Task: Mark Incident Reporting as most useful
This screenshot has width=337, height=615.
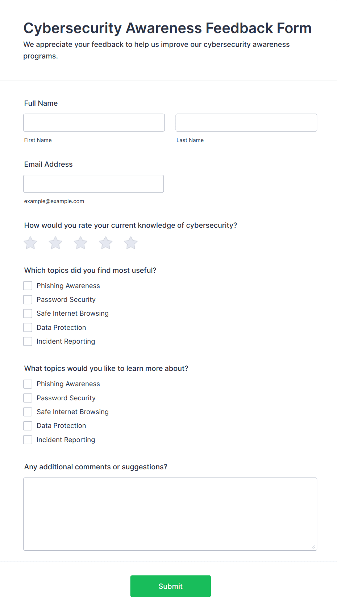Action: (28, 341)
